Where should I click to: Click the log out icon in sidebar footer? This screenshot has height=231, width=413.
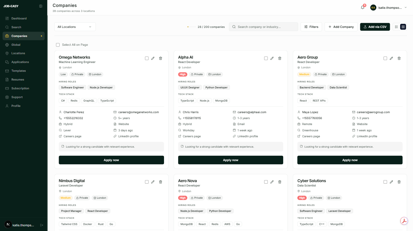click(x=42, y=225)
